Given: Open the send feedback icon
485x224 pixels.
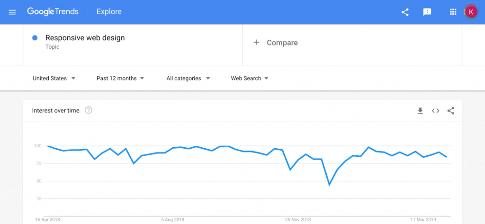Looking at the screenshot, I should tap(427, 12).
